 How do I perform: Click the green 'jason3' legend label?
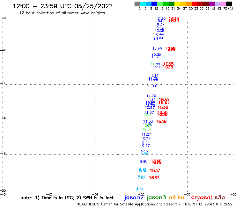(156, 197)
